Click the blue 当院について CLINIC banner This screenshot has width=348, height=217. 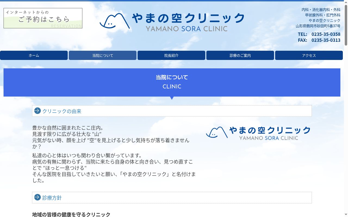point(172,82)
